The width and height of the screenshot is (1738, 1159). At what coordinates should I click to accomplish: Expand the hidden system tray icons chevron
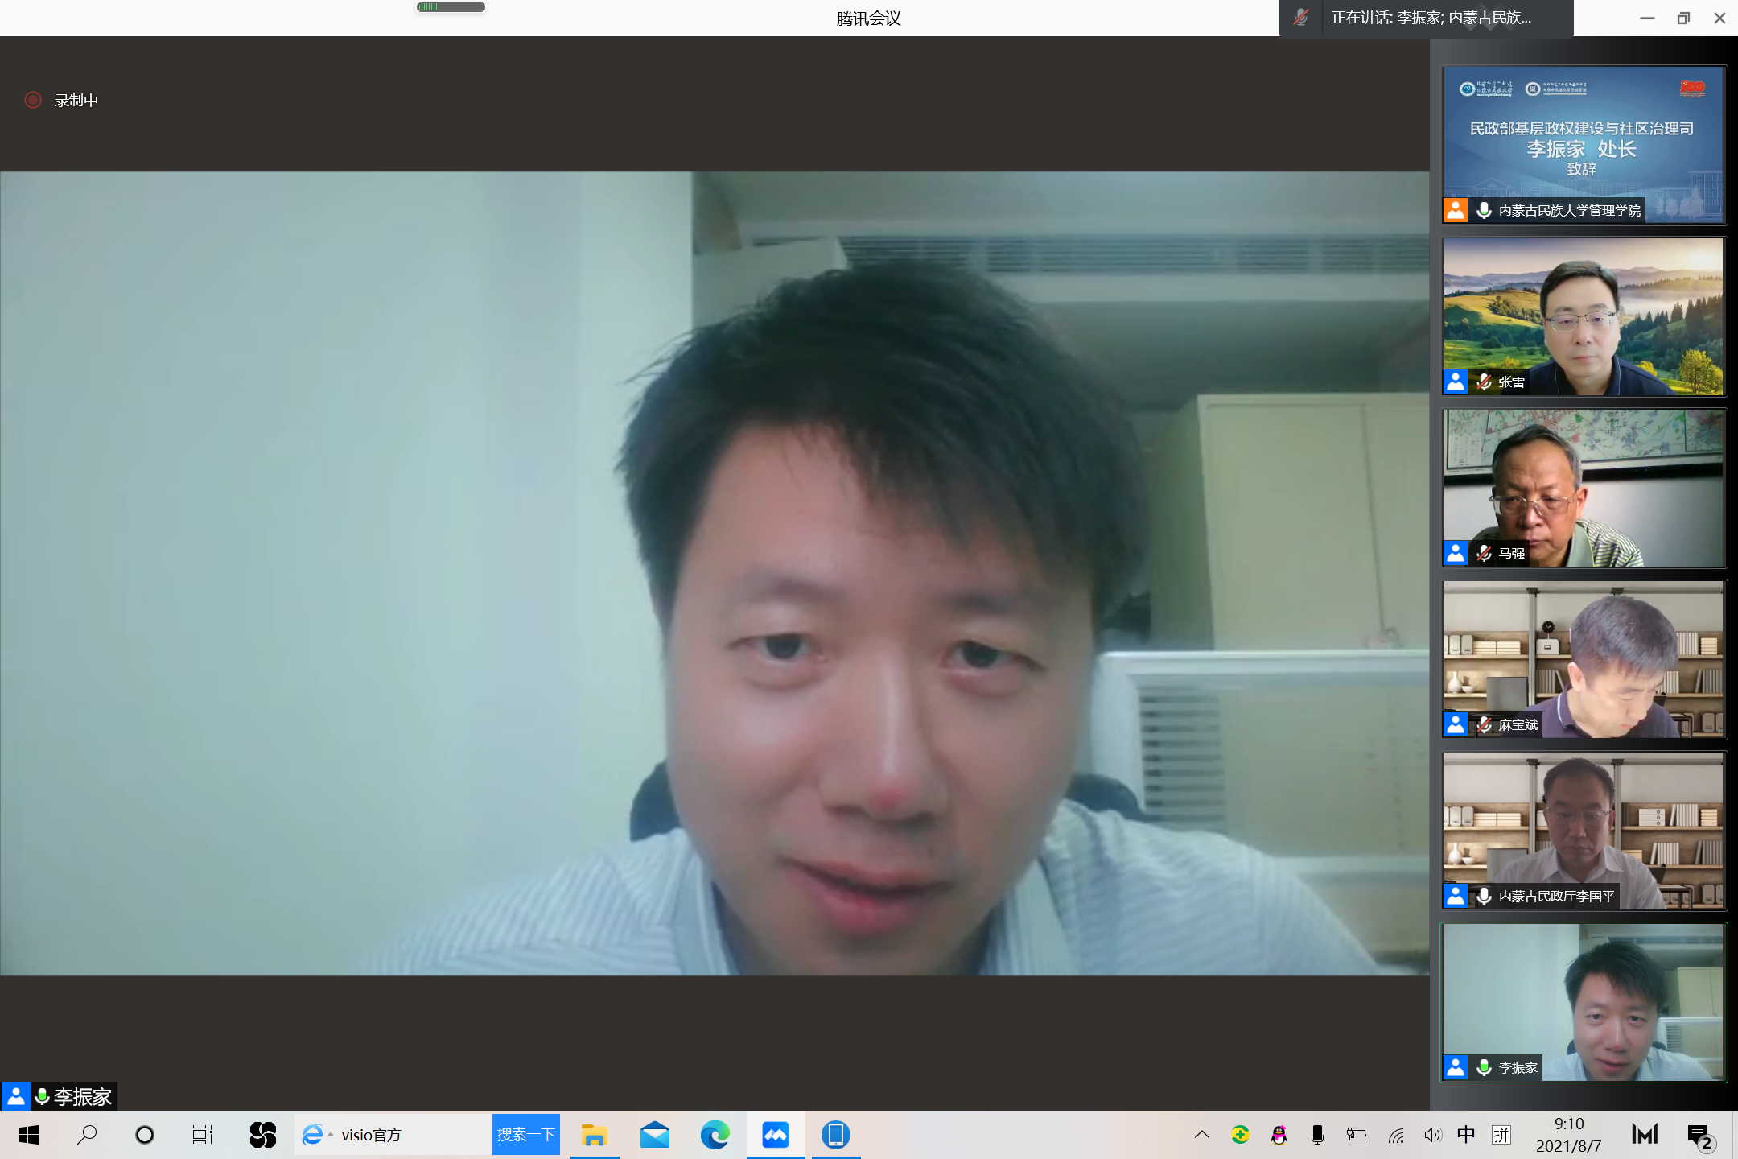coord(1201,1135)
